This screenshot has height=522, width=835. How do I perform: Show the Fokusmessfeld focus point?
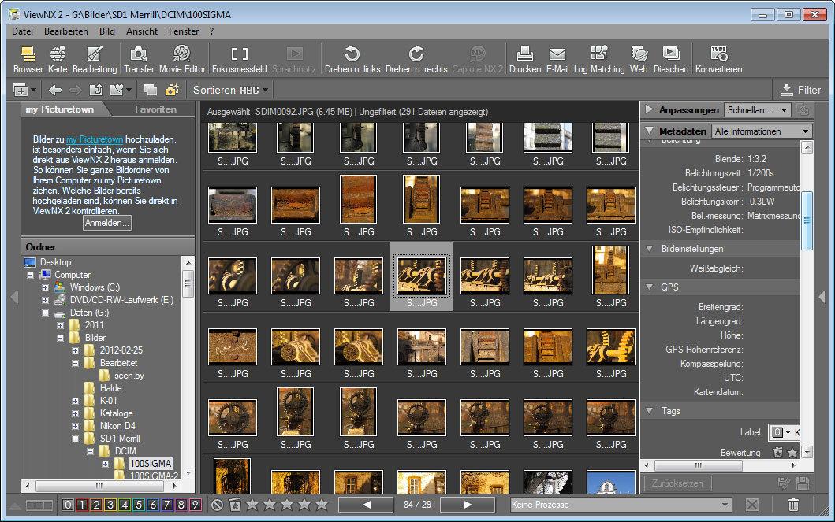pos(239,60)
